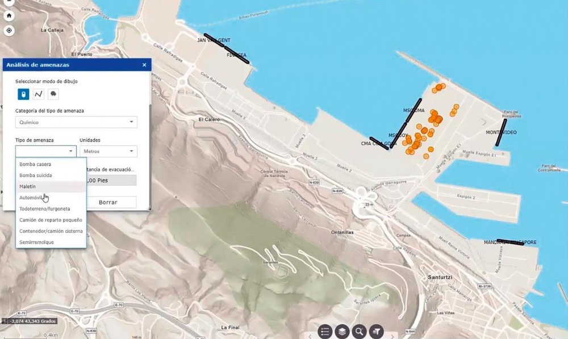Open the Unidades dropdown showing Metros
Screen dimensions: 568x339
[x=108, y=152]
